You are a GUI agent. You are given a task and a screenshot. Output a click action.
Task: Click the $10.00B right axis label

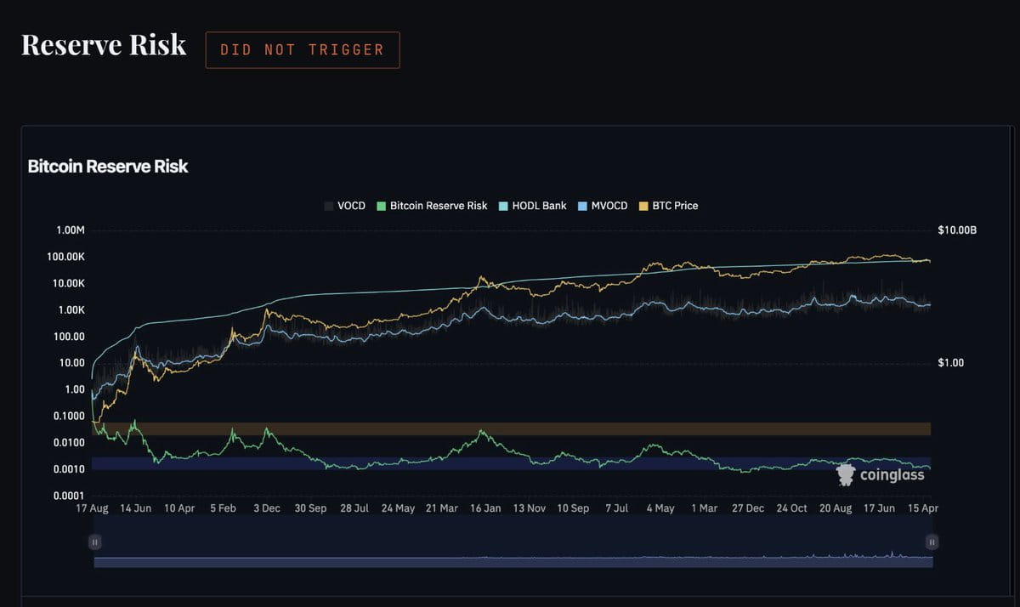(x=958, y=230)
